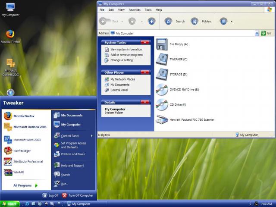The width and height of the screenshot is (276, 207).
Task: Collapse the Other Places panel
Action: coord(145,72)
